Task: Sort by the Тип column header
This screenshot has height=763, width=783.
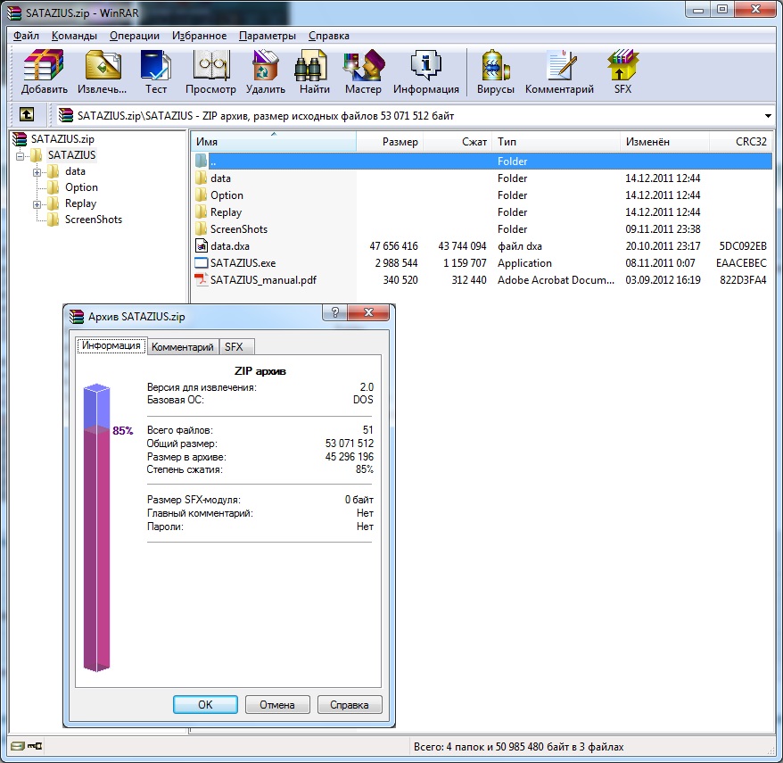Action: 556,141
